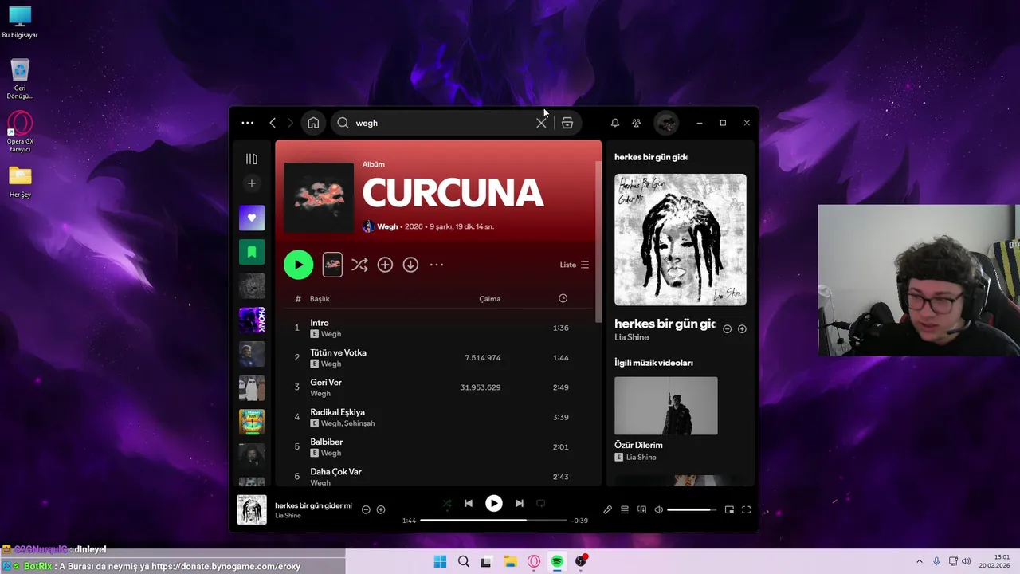Mute with the volume speaker icon
1020x574 pixels.
(658, 509)
